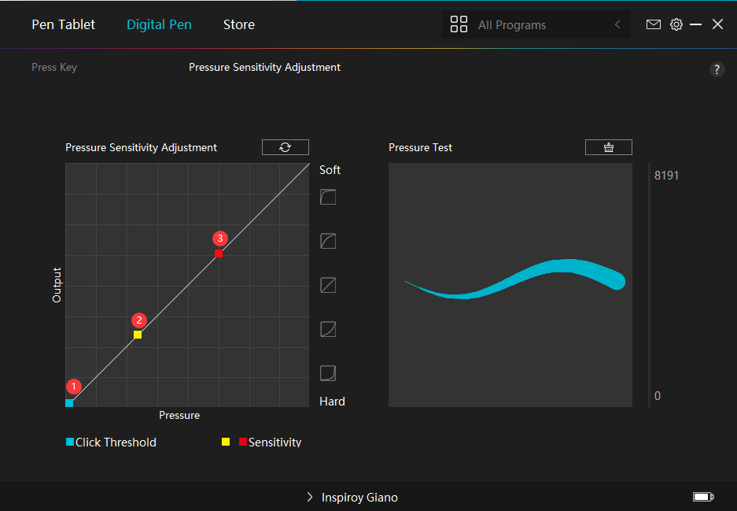The height and width of the screenshot is (511, 737).
Task: Select the fourth, slightly hard curve preset
Action: tap(328, 329)
